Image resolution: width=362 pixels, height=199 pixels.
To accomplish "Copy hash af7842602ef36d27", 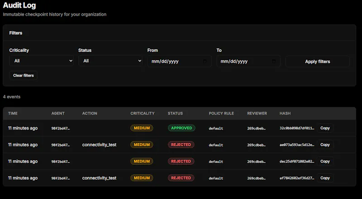I will (325, 178).
